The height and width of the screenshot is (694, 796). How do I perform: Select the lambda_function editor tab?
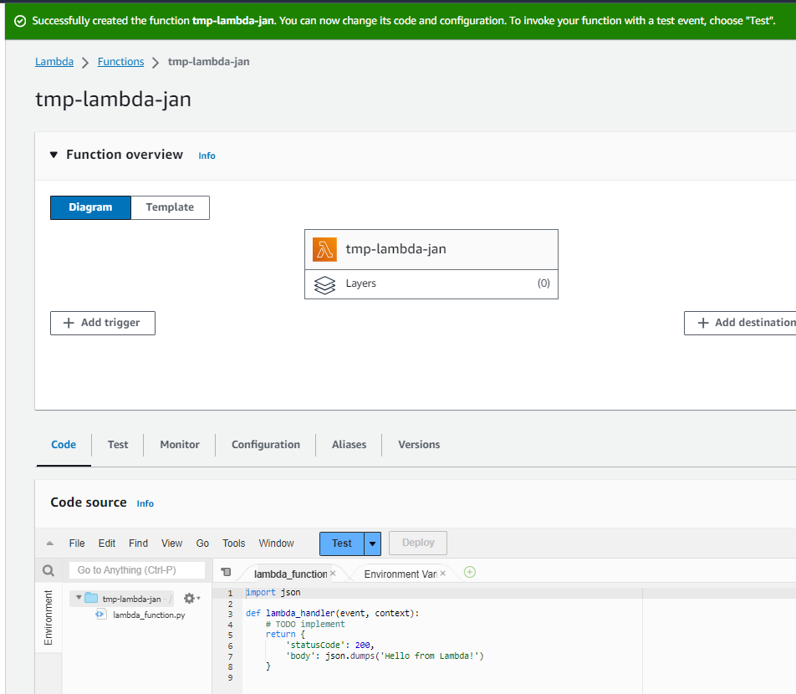(290, 574)
